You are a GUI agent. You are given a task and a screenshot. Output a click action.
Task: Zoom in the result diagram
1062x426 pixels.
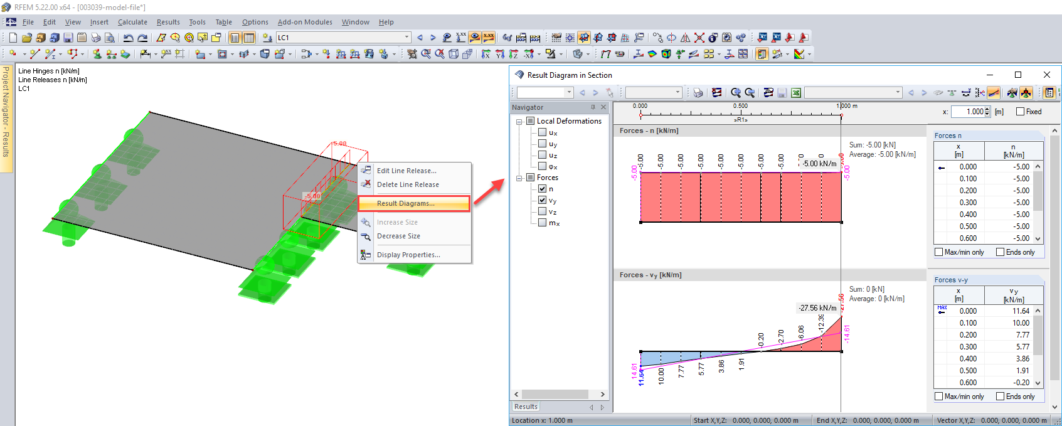(736, 93)
